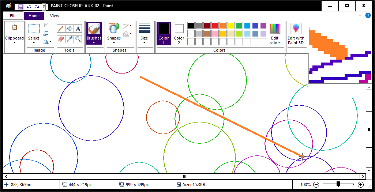Pick the dark red color swatch

tap(207, 25)
